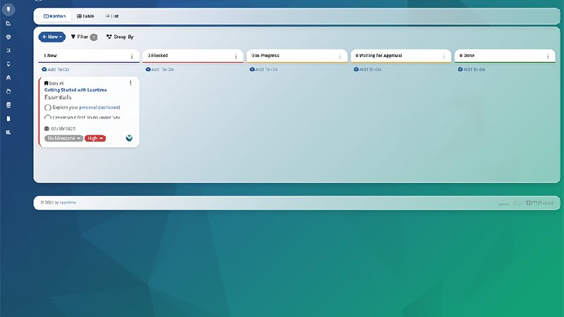This screenshot has width=564, height=317.
Task: Add To-Do in Waiting for Approval column
Action: pos(367,69)
